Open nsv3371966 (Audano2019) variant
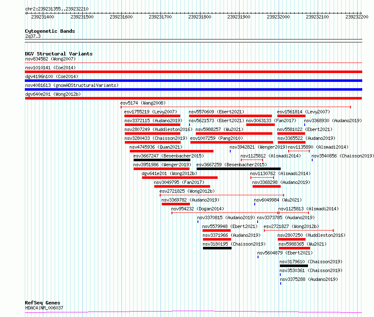Screen dimensions: 374x317 pyautogui.click(x=232, y=235)
